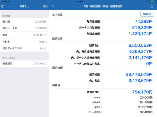The width and height of the screenshot is (157, 117).
Task: Favorite this calculation with the star icon
Action: pos(152,6)
